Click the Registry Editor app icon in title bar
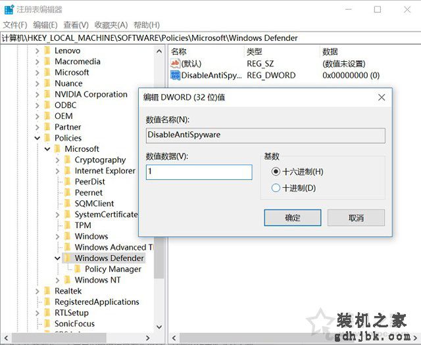The width and height of the screenshot is (421, 345). click(x=9, y=9)
